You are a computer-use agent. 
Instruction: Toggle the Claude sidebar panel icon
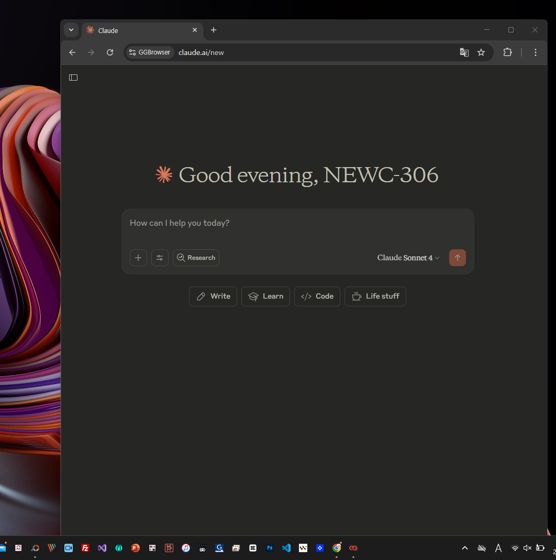click(73, 78)
